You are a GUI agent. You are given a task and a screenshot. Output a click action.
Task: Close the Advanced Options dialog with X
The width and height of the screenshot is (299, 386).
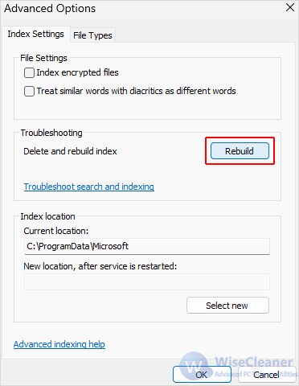tap(290, 7)
